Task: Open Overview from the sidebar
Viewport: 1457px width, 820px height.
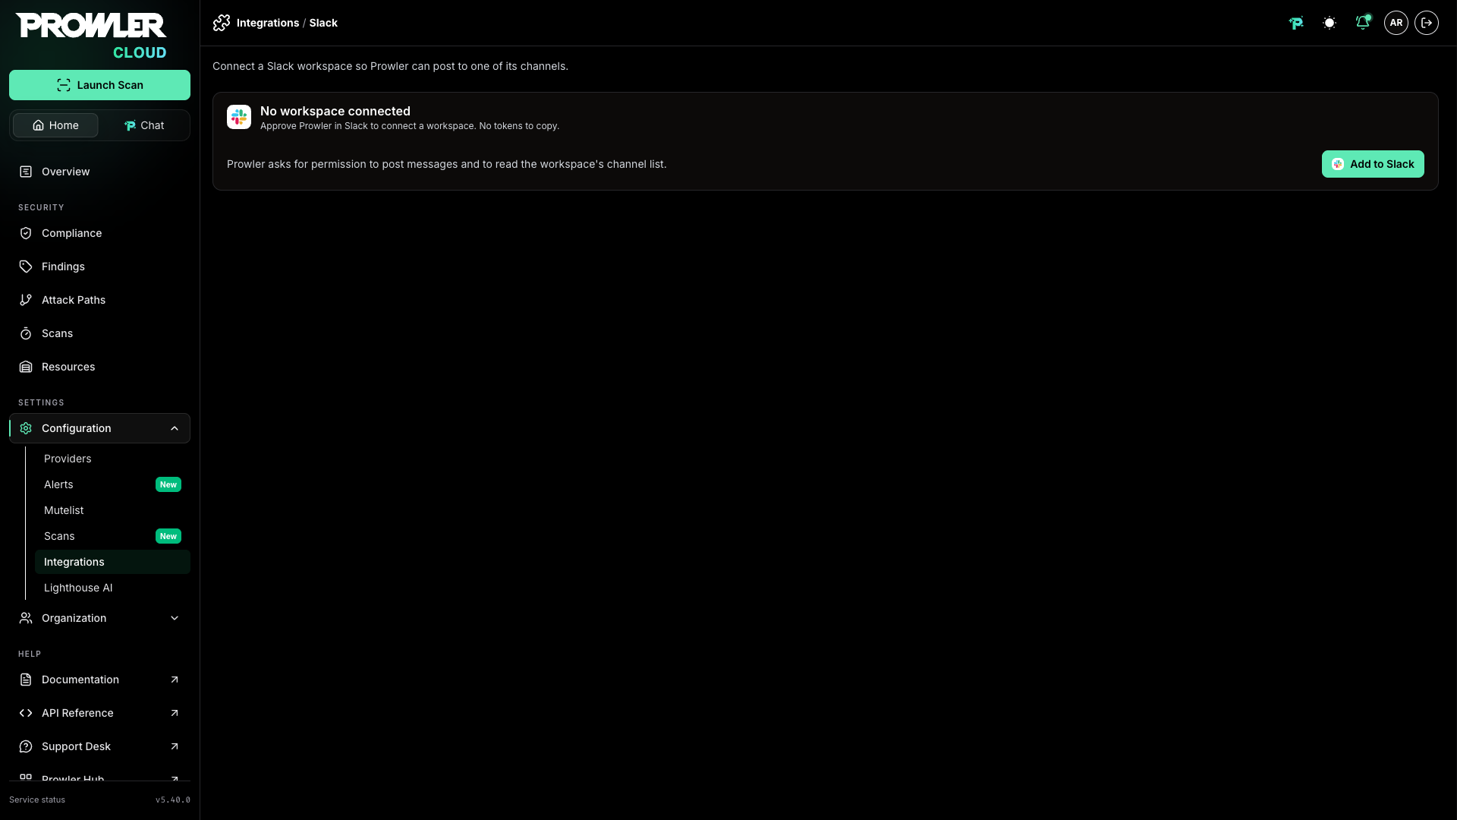Action: 99,172
